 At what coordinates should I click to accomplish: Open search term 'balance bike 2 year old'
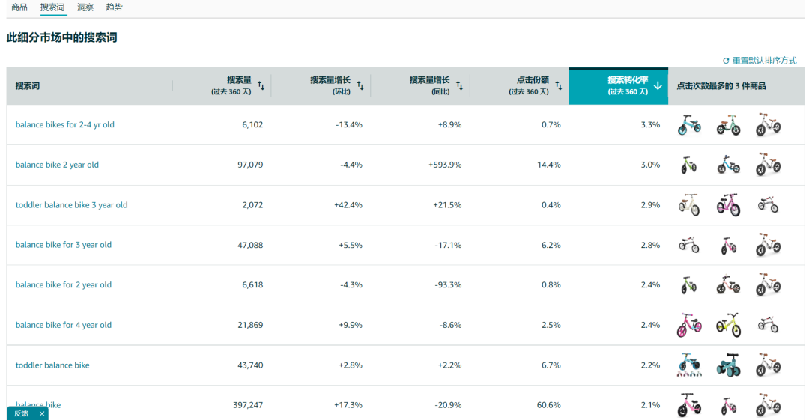pyautogui.click(x=57, y=165)
